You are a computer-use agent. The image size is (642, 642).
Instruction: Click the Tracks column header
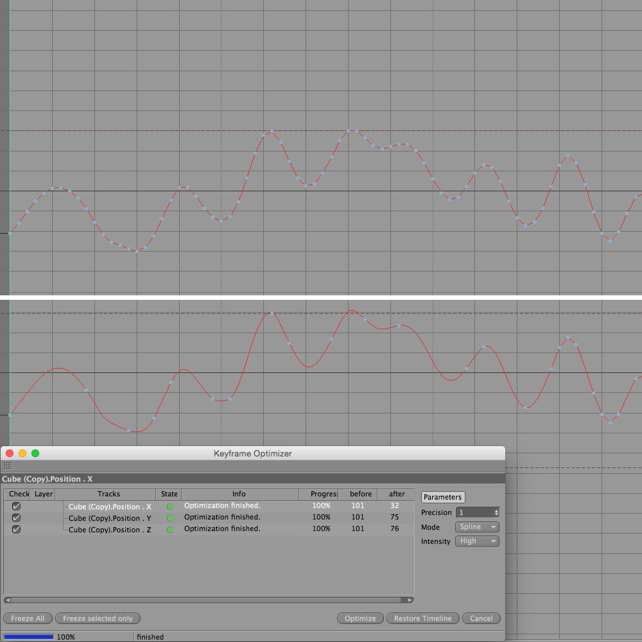[105, 494]
